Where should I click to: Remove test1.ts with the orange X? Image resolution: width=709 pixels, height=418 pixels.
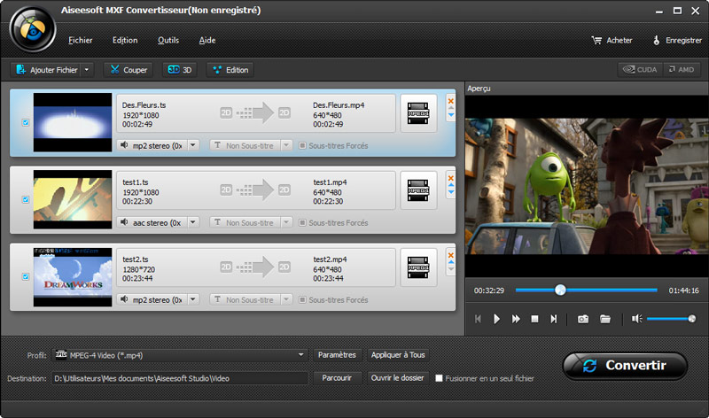pyautogui.click(x=451, y=178)
